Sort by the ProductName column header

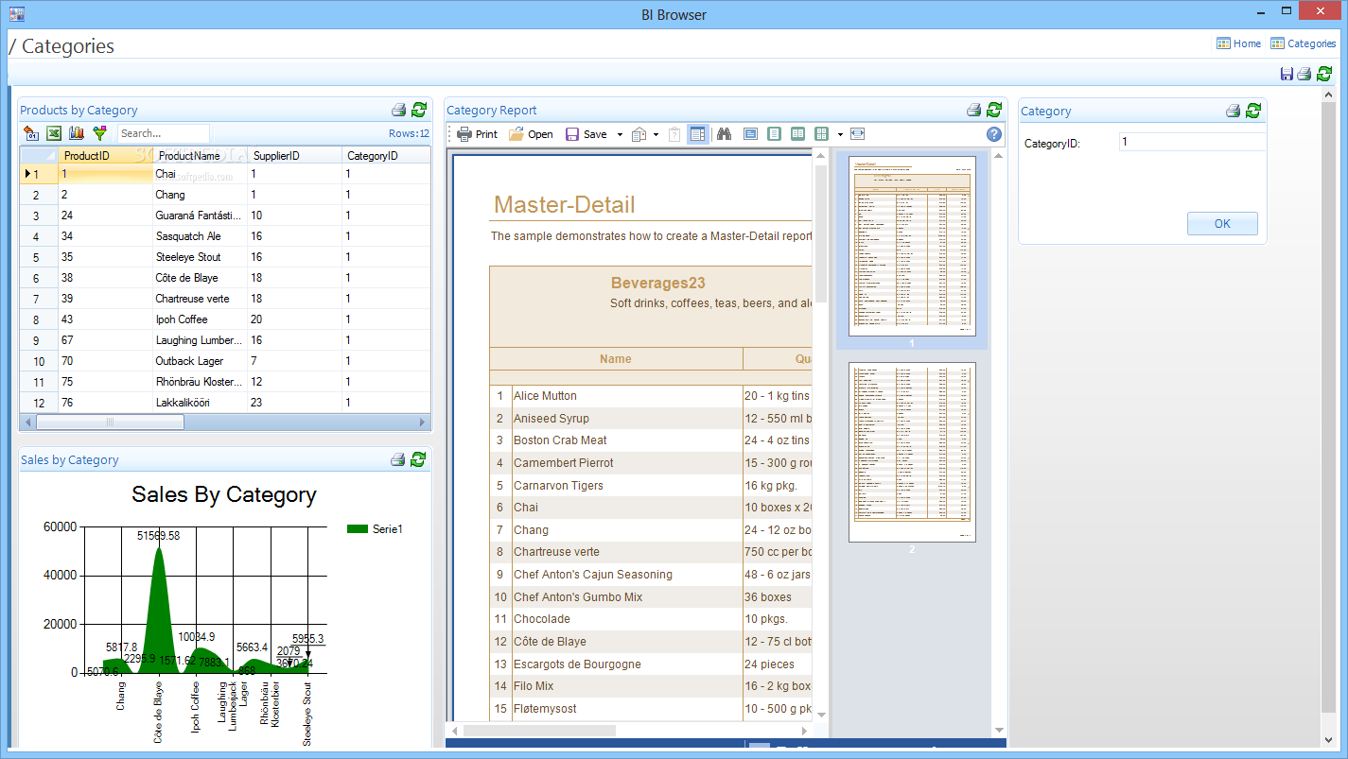(x=200, y=155)
